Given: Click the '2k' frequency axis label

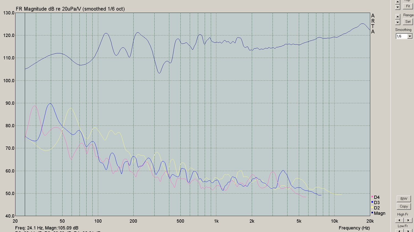Looking at the screenshot, I should point(252,221).
